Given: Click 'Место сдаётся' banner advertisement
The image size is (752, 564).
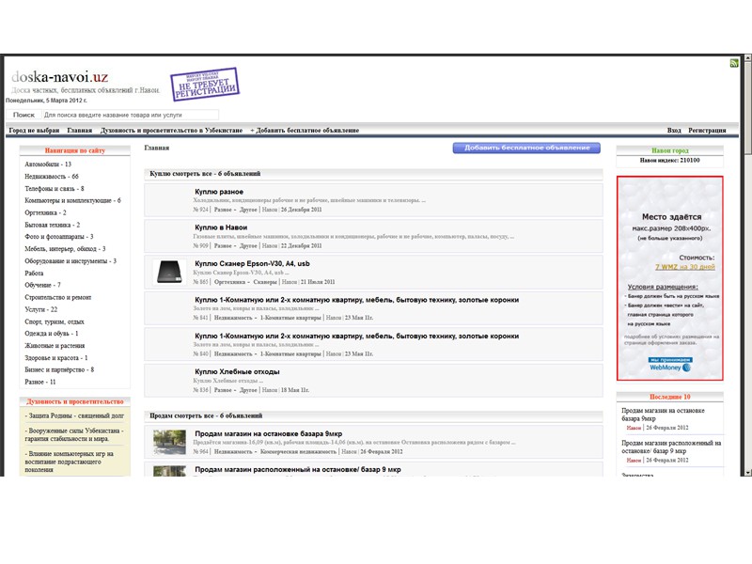Looking at the screenshot, I should pos(670,278).
